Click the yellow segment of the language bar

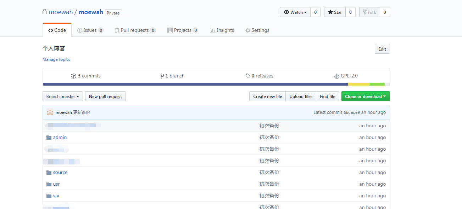point(359,84)
